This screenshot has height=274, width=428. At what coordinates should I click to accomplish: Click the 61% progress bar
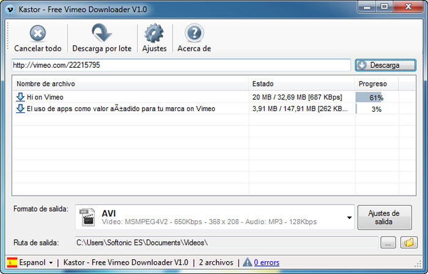[375, 97]
